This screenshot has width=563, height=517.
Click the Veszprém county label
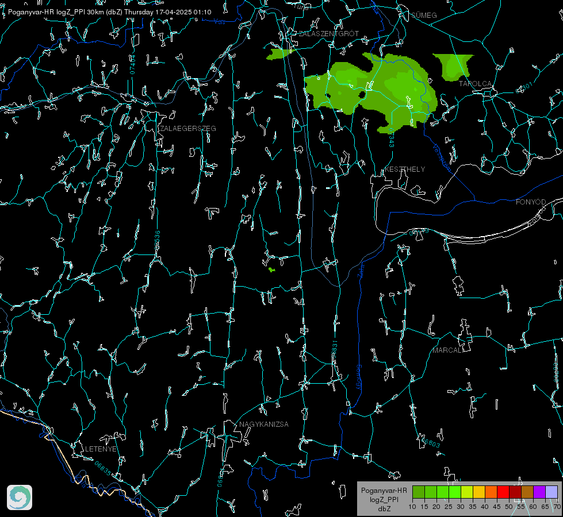coord(442,157)
